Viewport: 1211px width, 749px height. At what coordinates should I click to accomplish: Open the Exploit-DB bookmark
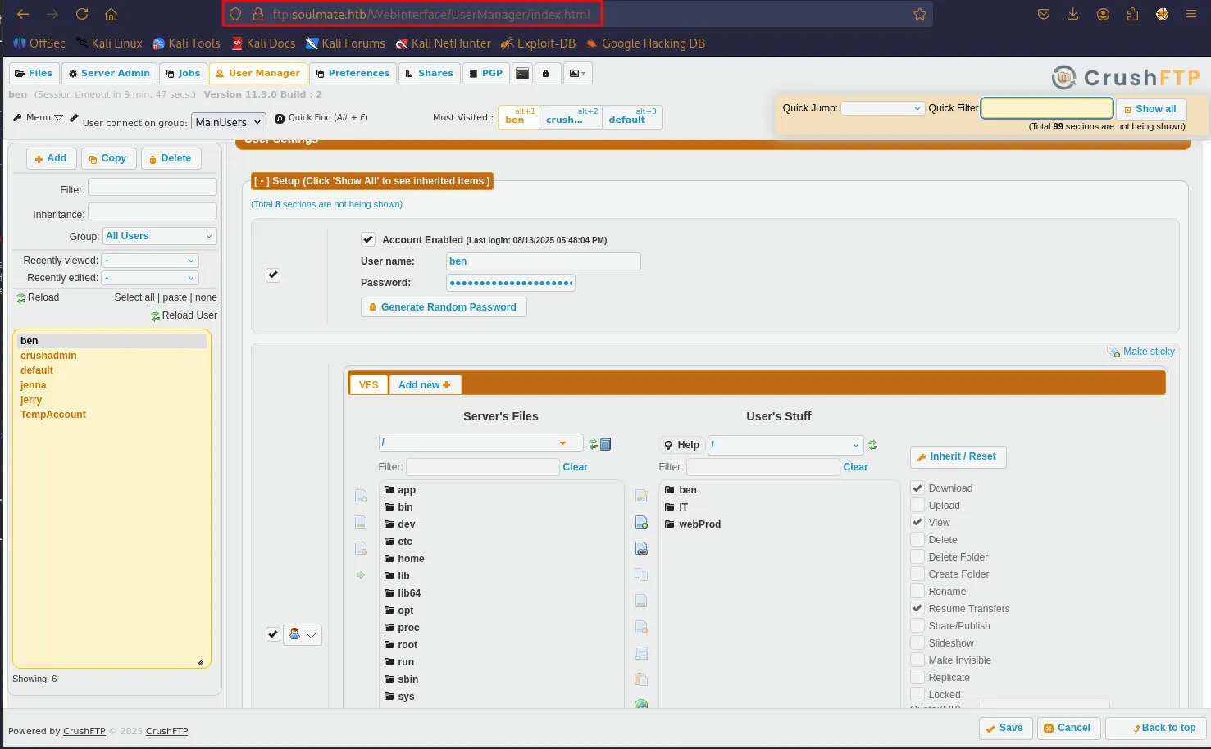coord(538,43)
